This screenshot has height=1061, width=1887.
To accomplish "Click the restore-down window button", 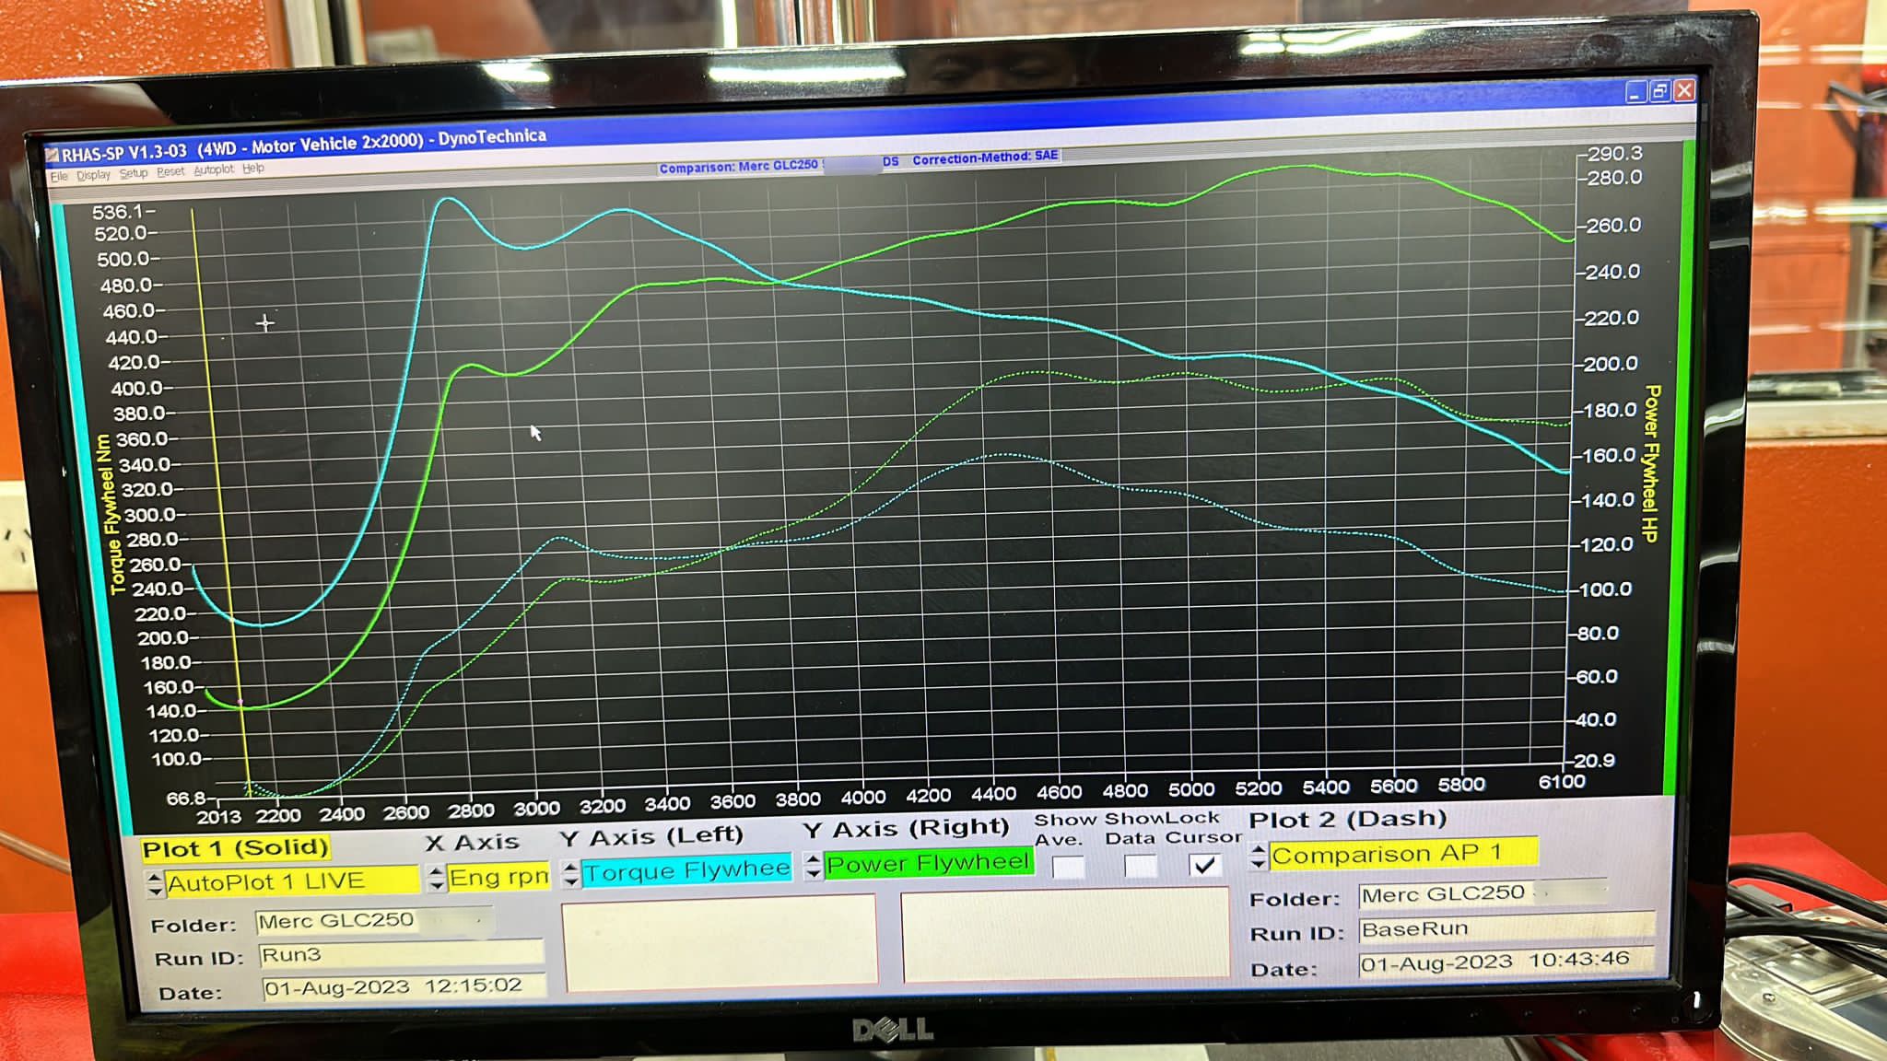I will pos(1659,91).
